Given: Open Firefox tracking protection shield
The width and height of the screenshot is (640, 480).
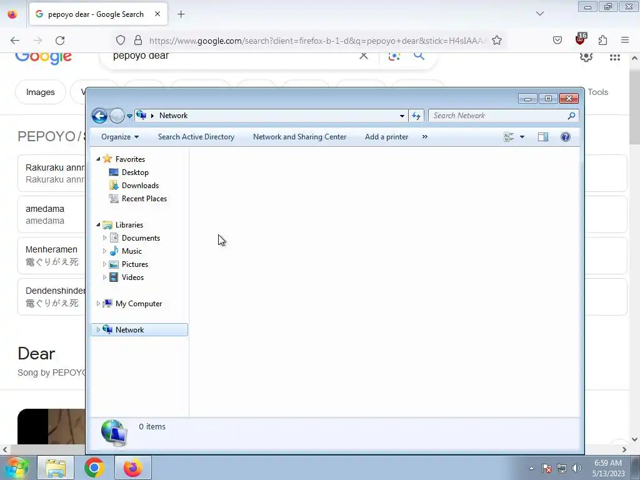Looking at the screenshot, I should pos(121,40).
